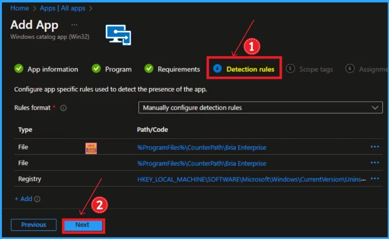This screenshot has height=239, width=389.
Task: Open the HKEY_LOCAL_MACHINE registry rule
Action: click(x=251, y=179)
